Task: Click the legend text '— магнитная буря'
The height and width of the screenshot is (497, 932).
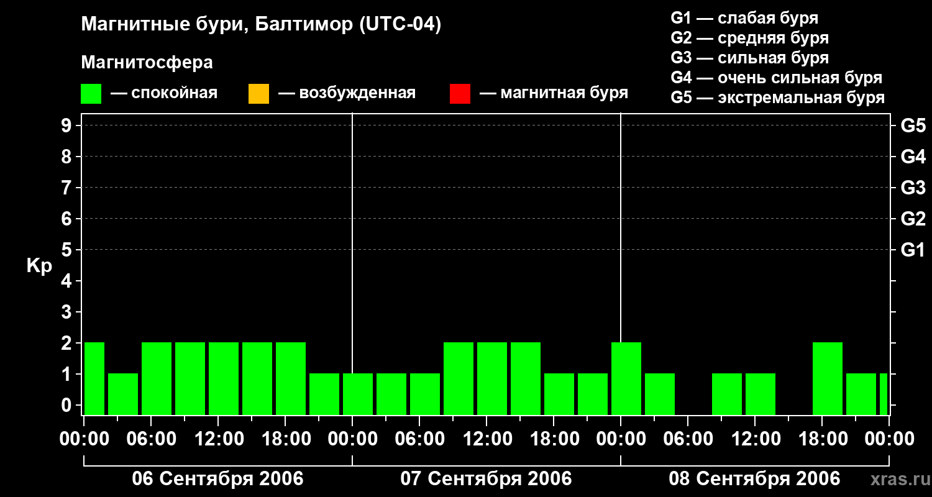Action: [x=554, y=93]
